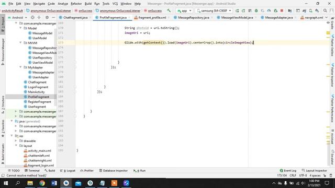Open the Build tool window at bottom
The image size is (335, 188).
50,171
